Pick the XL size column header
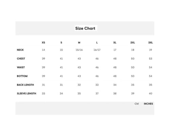170x135 pixels. click(x=115, y=43)
